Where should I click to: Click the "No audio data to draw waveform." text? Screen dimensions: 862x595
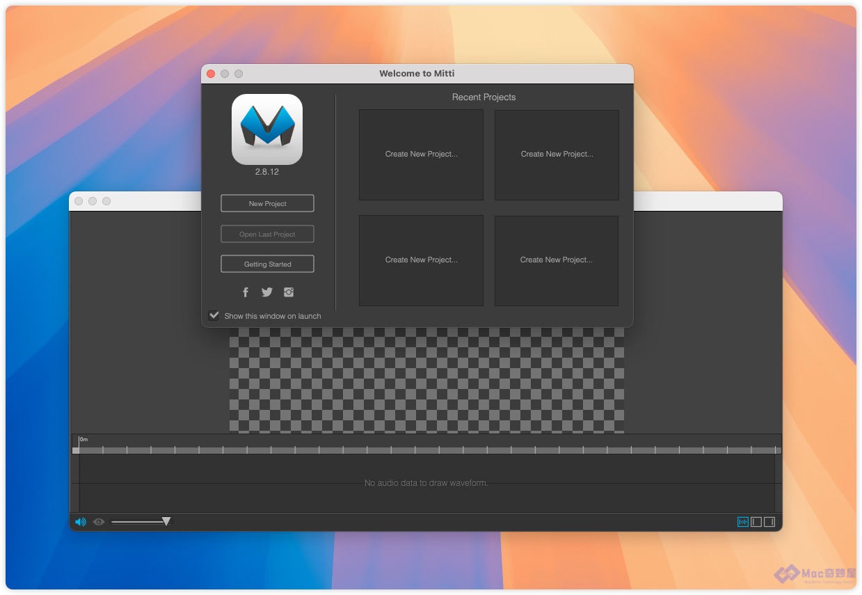tap(426, 483)
